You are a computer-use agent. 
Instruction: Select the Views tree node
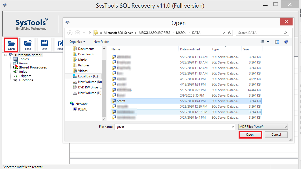click(23, 63)
